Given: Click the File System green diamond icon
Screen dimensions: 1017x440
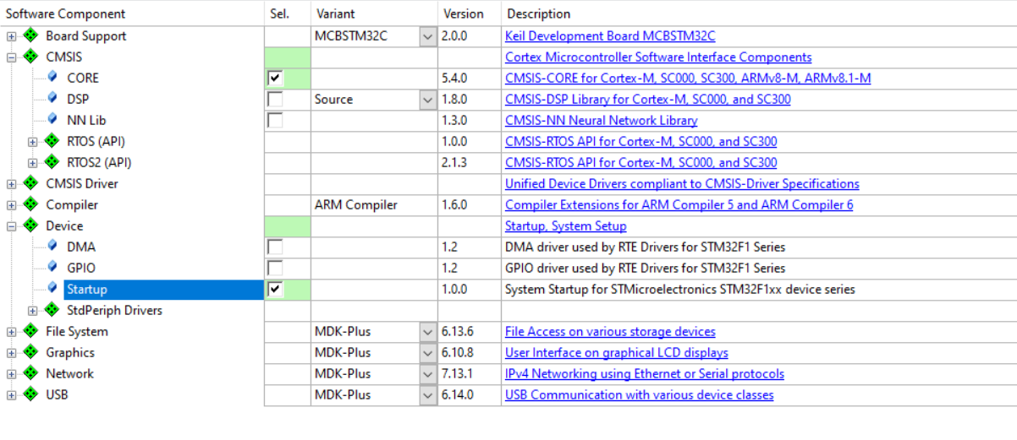Looking at the screenshot, I should [30, 331].
